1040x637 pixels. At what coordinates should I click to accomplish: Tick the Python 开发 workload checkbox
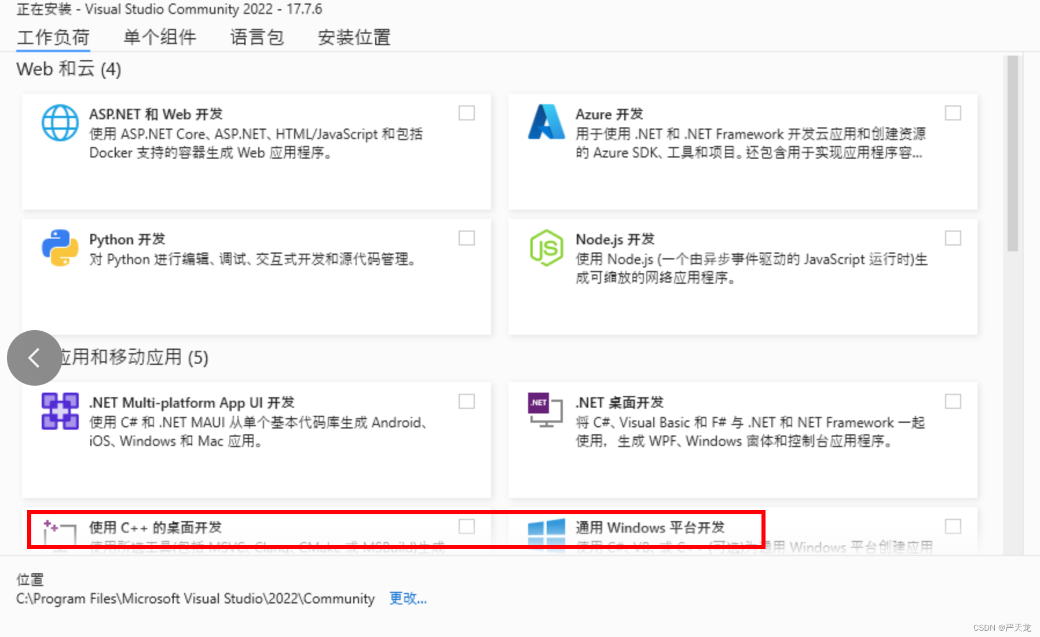click(x=467, y=238)
